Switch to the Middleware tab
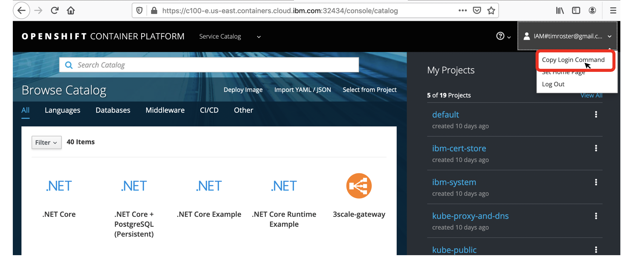 [x=165, y=110]
